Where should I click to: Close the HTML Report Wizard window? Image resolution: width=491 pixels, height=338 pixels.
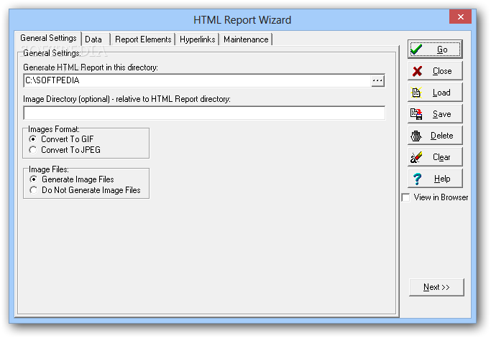click(x=460, y=17)
